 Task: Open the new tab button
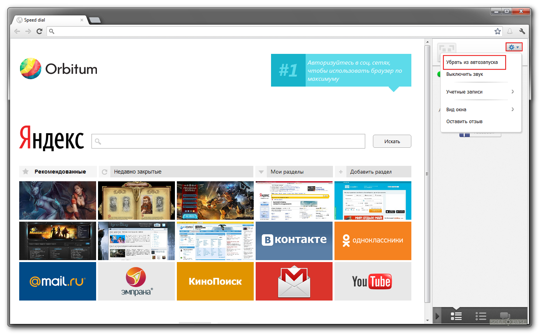pyautogui.click(x=95, y=20)
